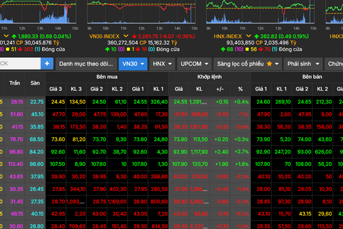
Task: Click the percent value +2.7%
Action: [241, 151]
